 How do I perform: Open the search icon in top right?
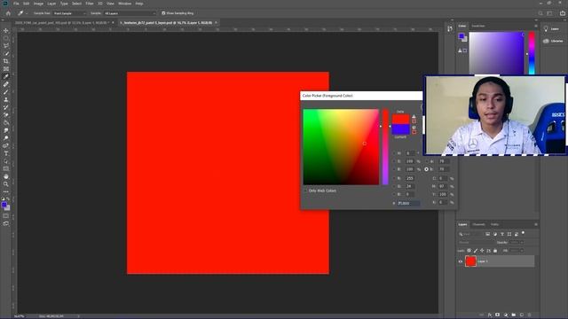pyautogui.click(x=540, y=13)
